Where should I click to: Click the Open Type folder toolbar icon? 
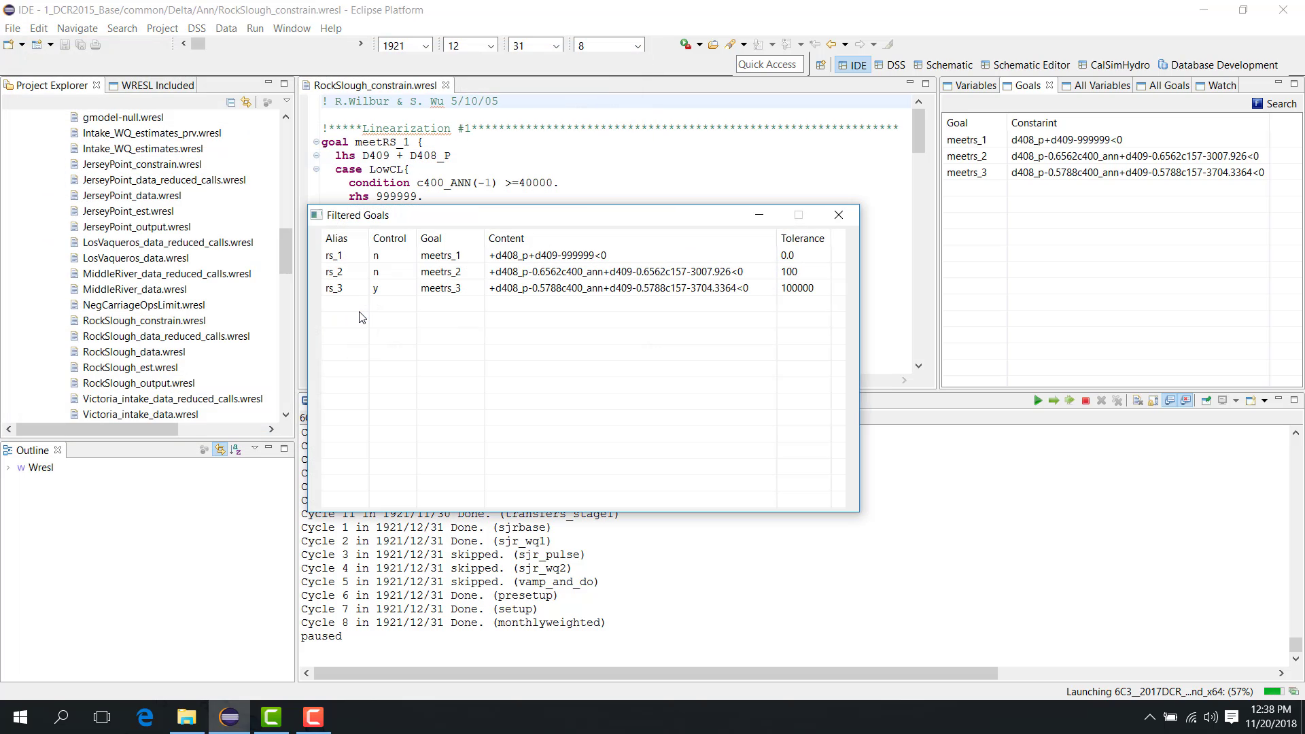click(713, 44)
